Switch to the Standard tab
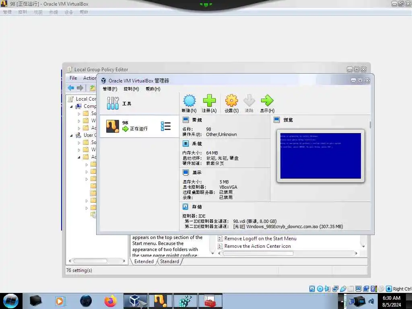Image resolution: width=412 pixels, height=309 pixels. (169, 262)
